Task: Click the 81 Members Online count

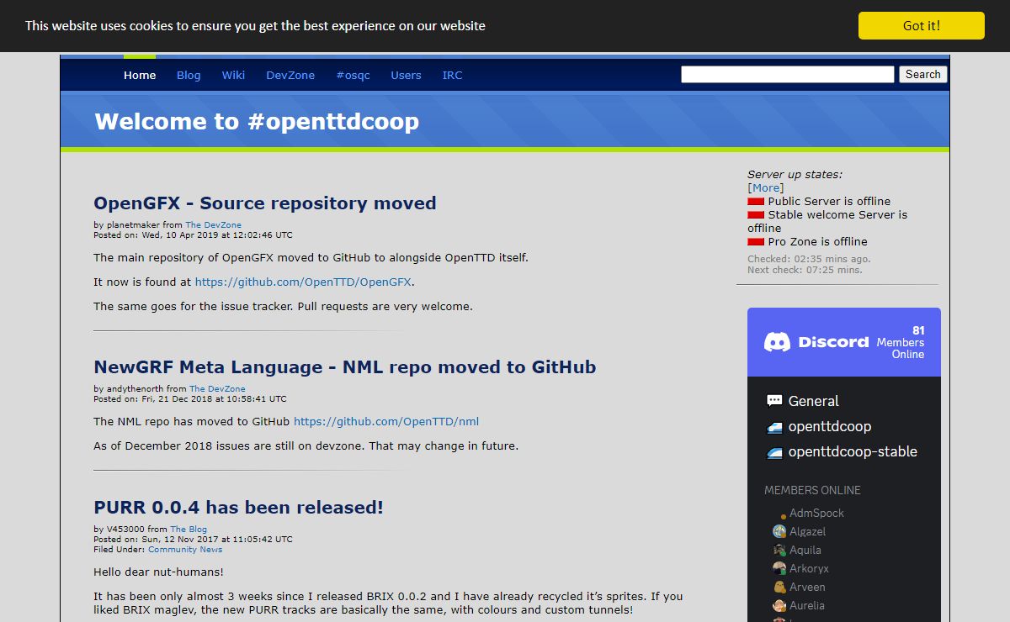Action: coord(901,342)
